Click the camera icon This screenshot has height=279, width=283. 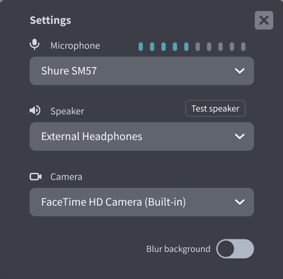(36, 176)
